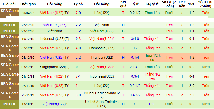Click Thái Lan(U22) team name
The height and width of the screenshot is (109, 214).
102,58
